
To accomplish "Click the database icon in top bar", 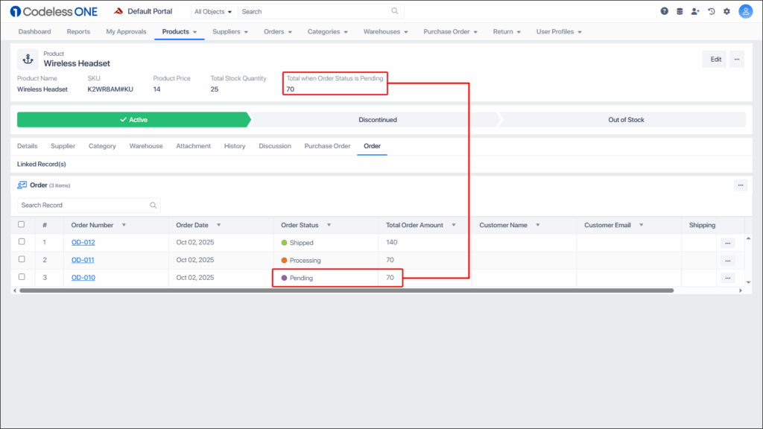I will pos(680,11).
